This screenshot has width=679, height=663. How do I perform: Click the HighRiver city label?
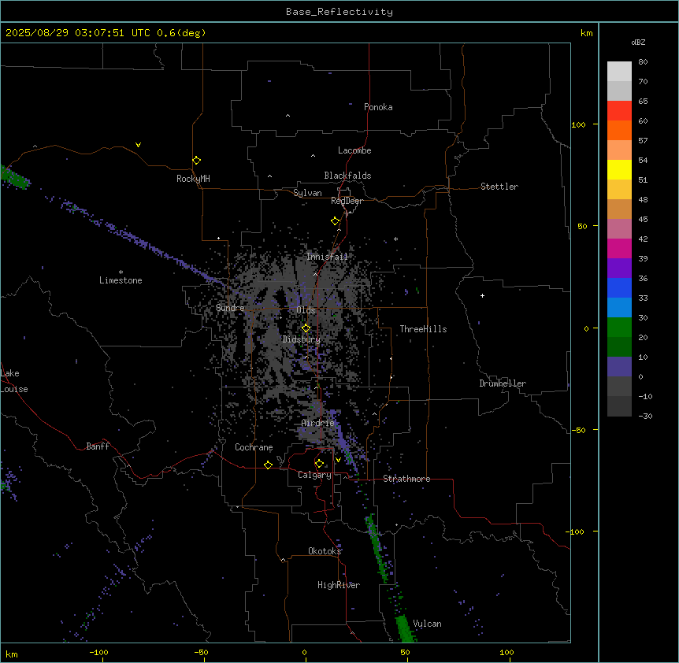[339, 585]
